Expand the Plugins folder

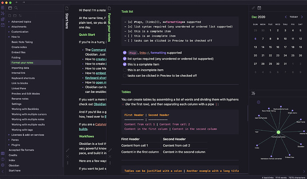(x=9, y=145)
